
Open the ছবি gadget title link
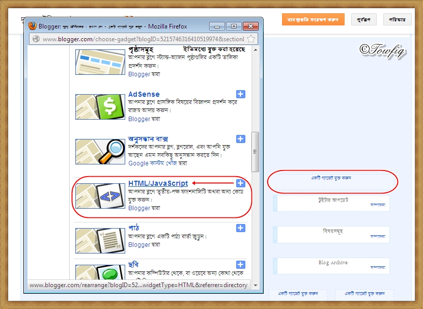click(133, 265)
